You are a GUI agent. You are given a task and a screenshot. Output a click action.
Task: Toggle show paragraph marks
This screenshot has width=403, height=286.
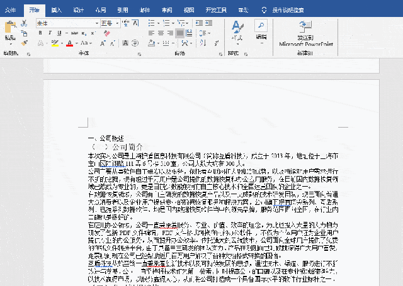pos(217,43)
